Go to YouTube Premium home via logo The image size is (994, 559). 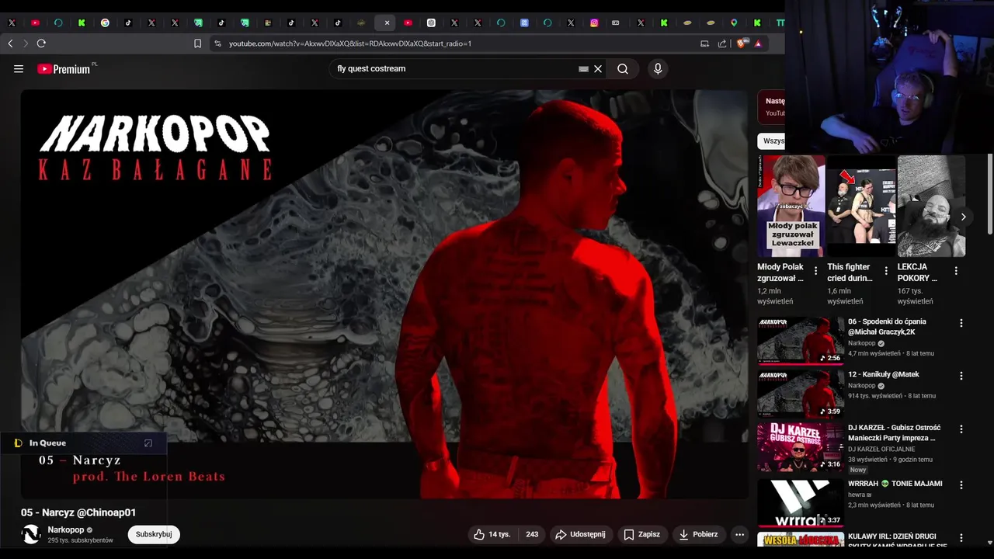tap(64, 69)
